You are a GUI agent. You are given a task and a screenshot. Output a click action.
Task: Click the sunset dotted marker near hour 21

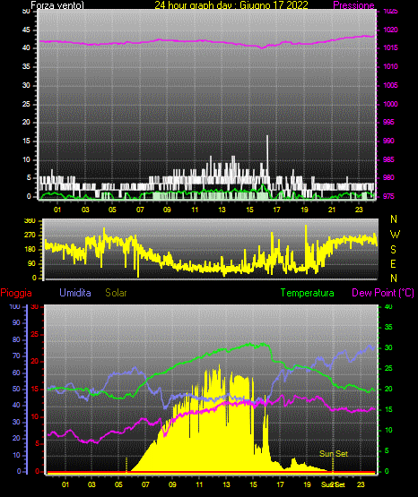pyautogui.click(x=333, y=465)
